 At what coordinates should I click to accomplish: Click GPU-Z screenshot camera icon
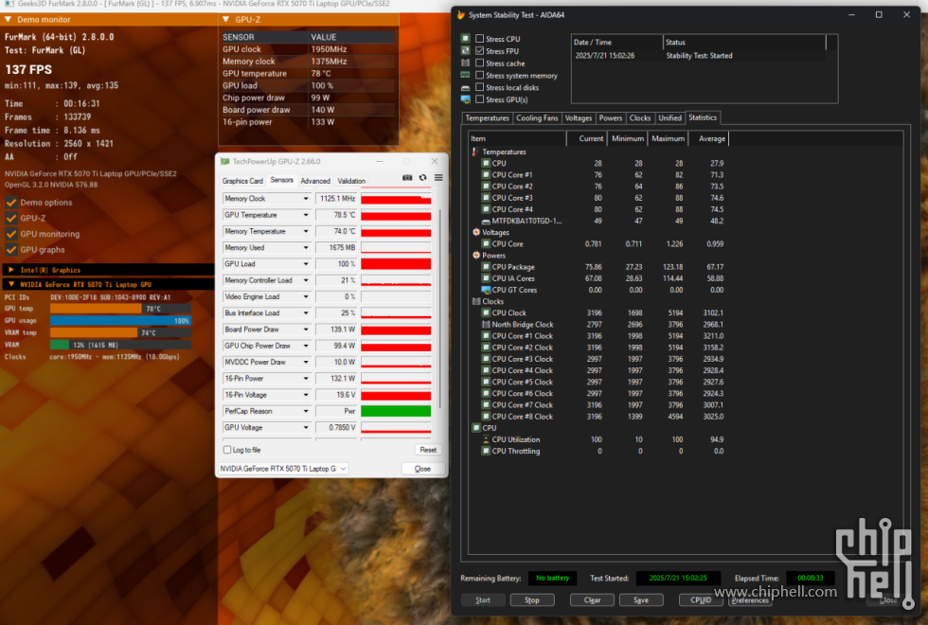pos(407,178)
